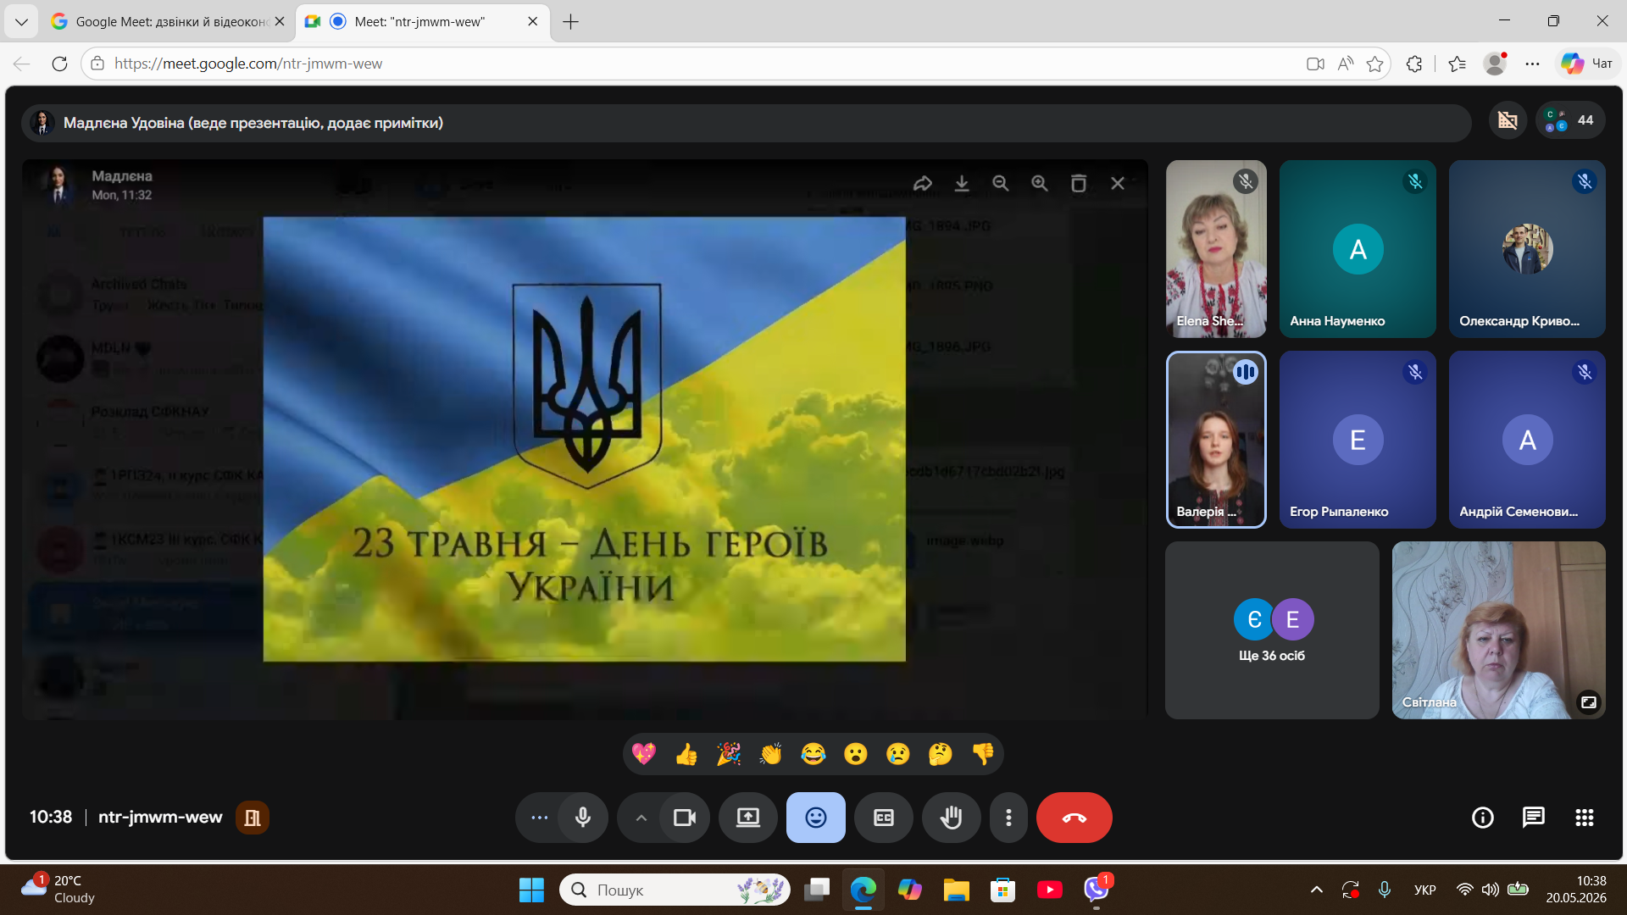The height and width of the screenshot is (915, 1627).
Task: Show hidden system tray icons
Action: point(1317,890)
